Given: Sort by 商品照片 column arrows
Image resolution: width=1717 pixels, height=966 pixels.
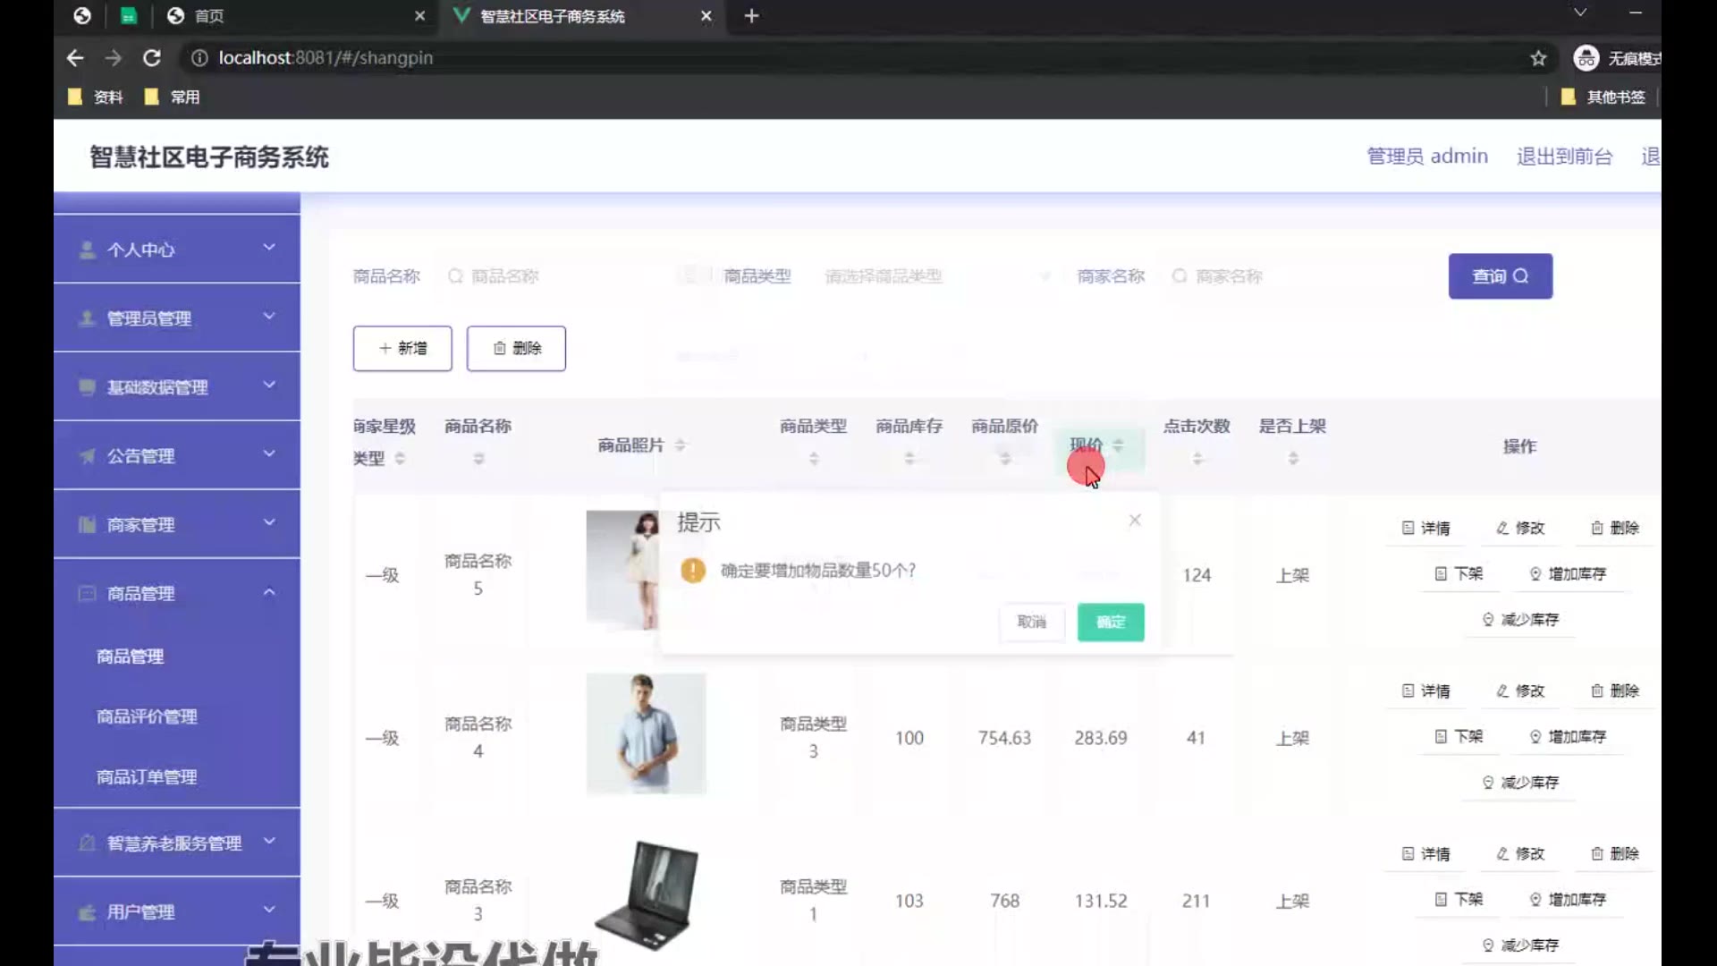Looking at the screenshot, I should pyautogui.click(x=681, y=445).
